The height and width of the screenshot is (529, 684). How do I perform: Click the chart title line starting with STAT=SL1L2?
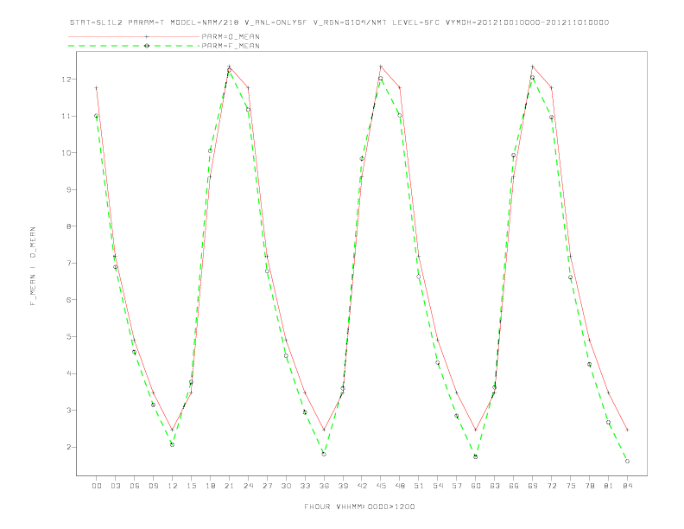(339, 22)
